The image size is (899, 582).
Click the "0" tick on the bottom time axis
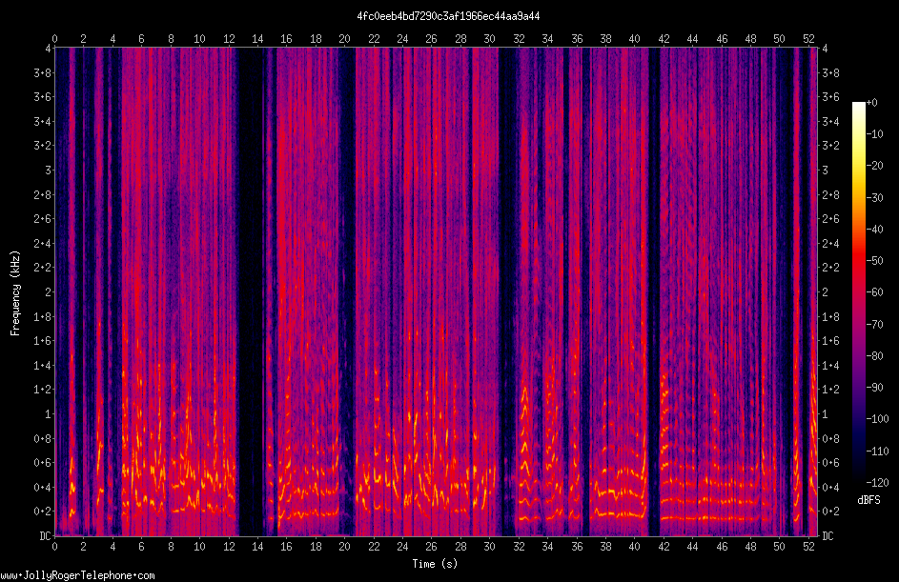[x=54, y=547]
